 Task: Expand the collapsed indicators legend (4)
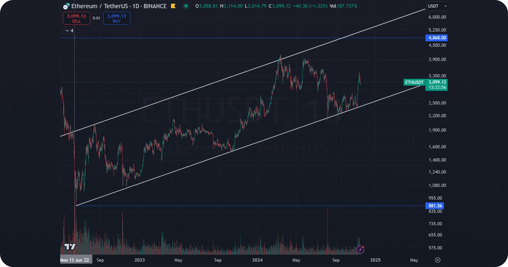click(x=69, y=30)
